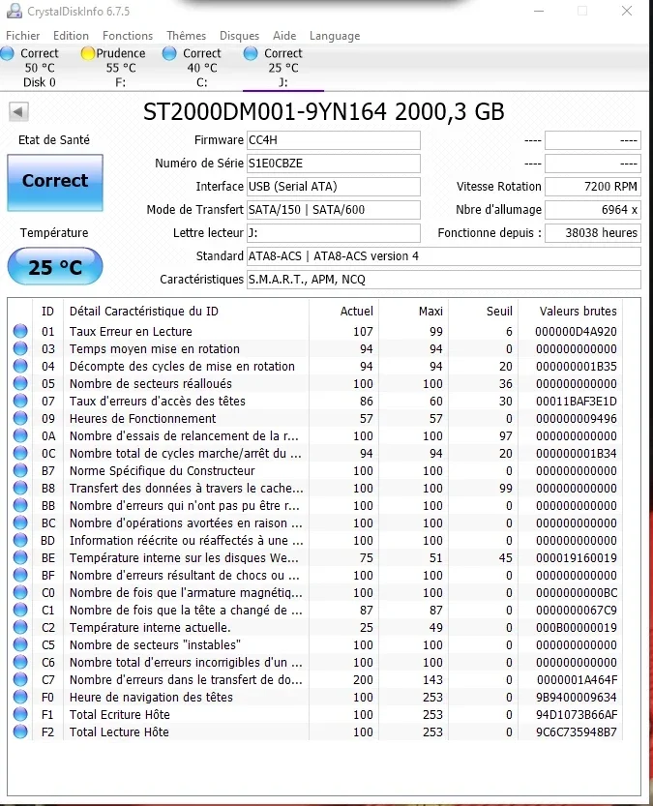The image size is (653, 806).
Task: Click the Maxi column header
Action: click(414, 311)
